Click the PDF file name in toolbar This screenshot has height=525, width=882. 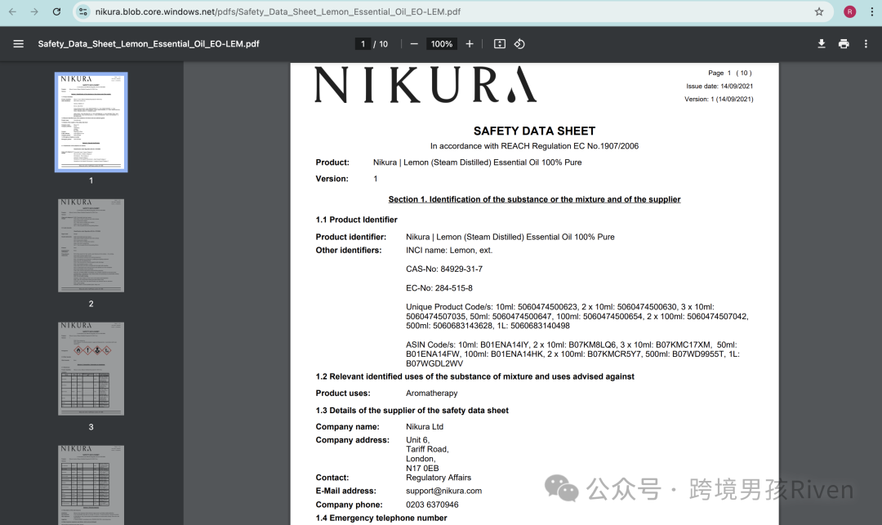(x=149, y=44)
